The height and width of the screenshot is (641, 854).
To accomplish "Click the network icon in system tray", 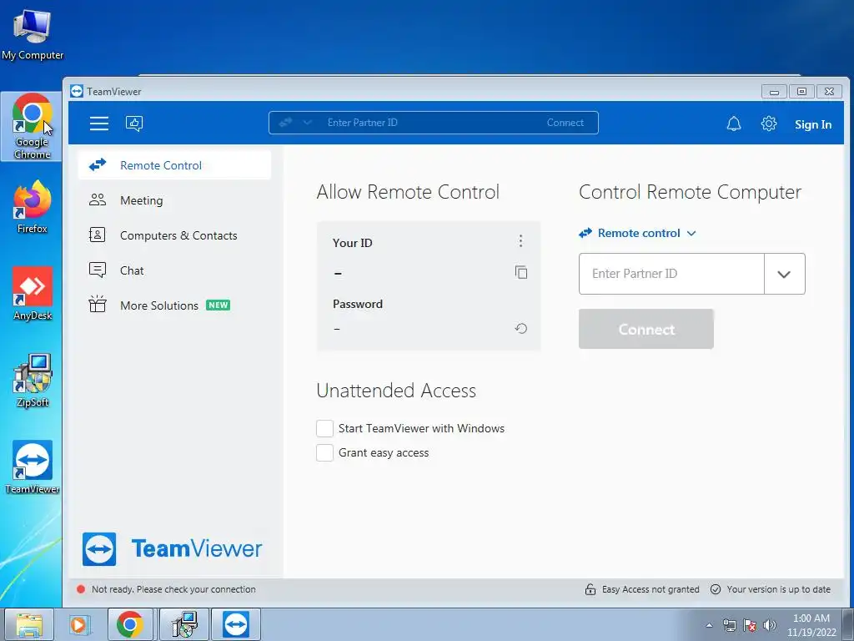I will (x=729, y=625).
